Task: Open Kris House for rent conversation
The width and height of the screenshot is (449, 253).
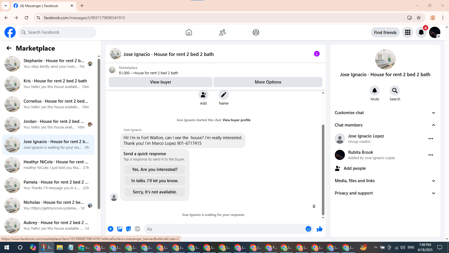Action: (48, 84)
